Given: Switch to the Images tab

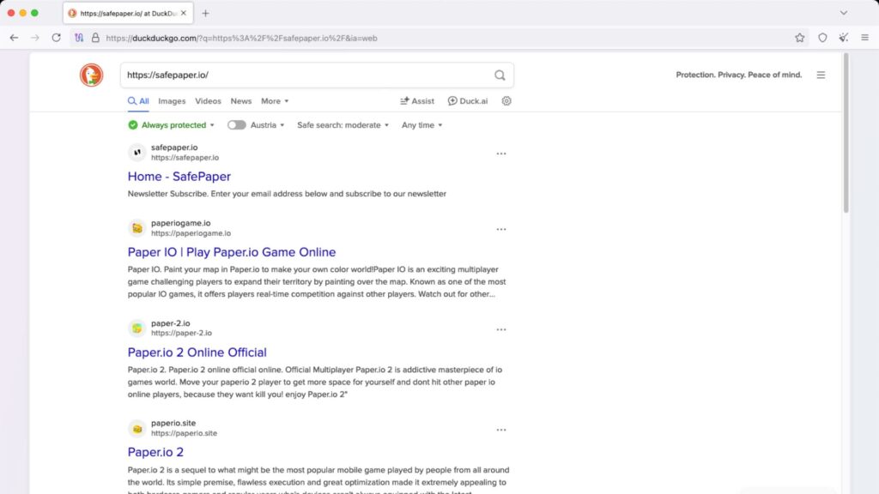Looking at the screenshot, I should tap(172, 101).
